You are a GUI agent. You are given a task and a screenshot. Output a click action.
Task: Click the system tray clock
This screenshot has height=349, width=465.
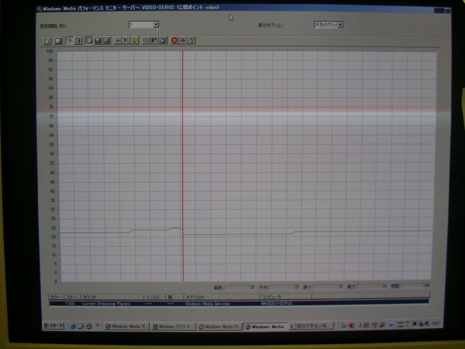coord(436,323)
